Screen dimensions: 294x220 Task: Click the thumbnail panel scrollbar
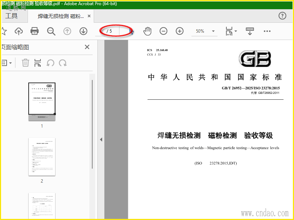point(92,124)
